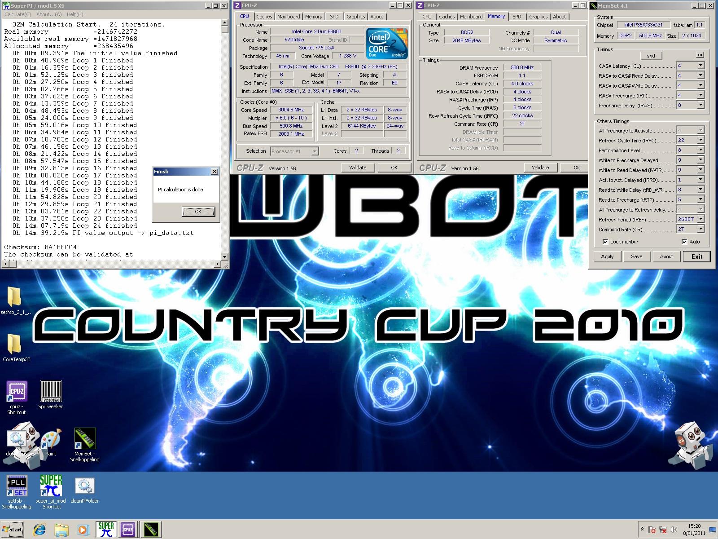718x539 pixels.
Task: Open the gear icon beside Paint
Action: pyautogui.click(x=16, y=438)
